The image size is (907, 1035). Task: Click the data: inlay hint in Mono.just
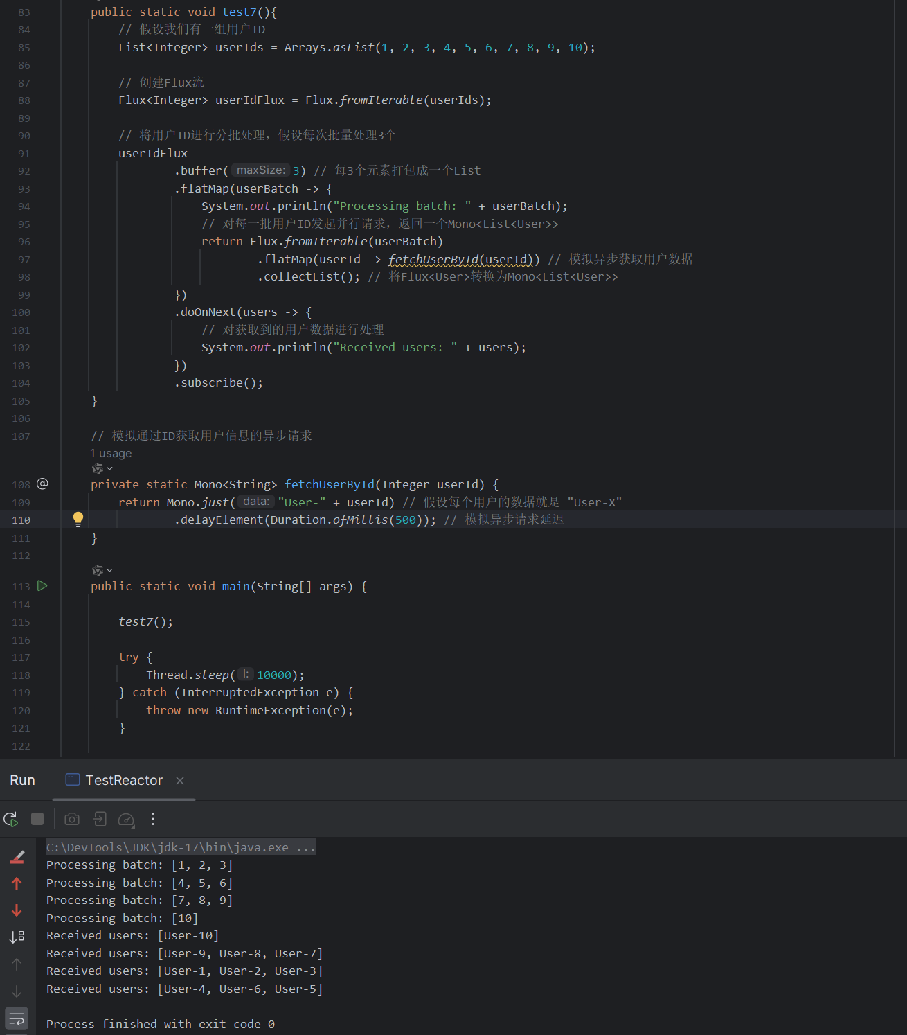(255, 502)
